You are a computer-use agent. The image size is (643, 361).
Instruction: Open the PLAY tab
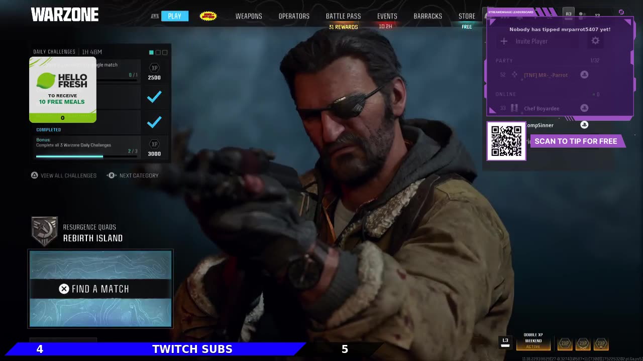point(175,16)
